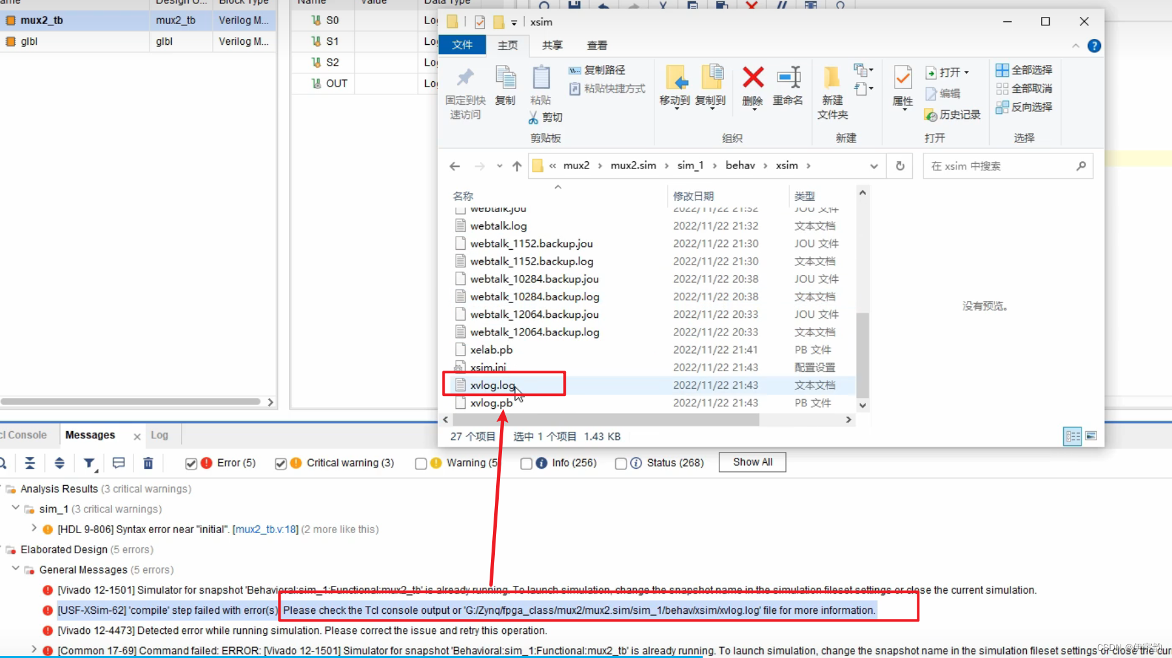Click Select all in ribbon

[x=1024, y=70]
